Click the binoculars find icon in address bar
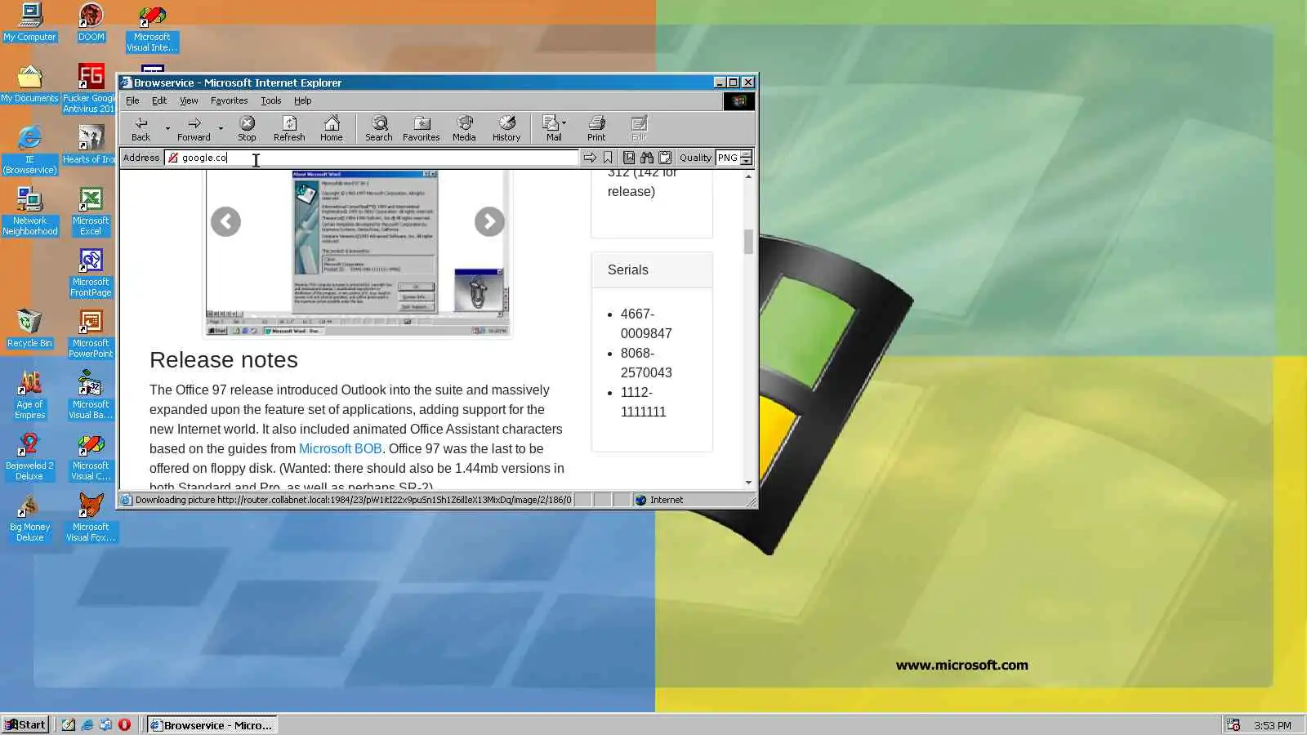Viewport: 1307px width, 735px height. [647, 158]
